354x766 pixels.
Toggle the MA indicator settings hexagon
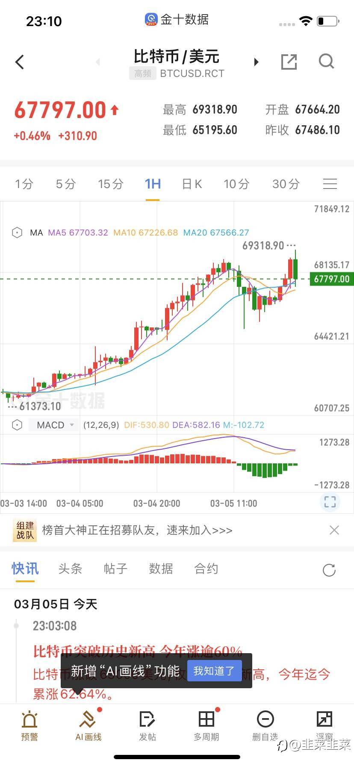pos(17,233)
